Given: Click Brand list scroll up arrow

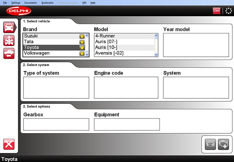Looking at the screenshot, I should [87, 36].
